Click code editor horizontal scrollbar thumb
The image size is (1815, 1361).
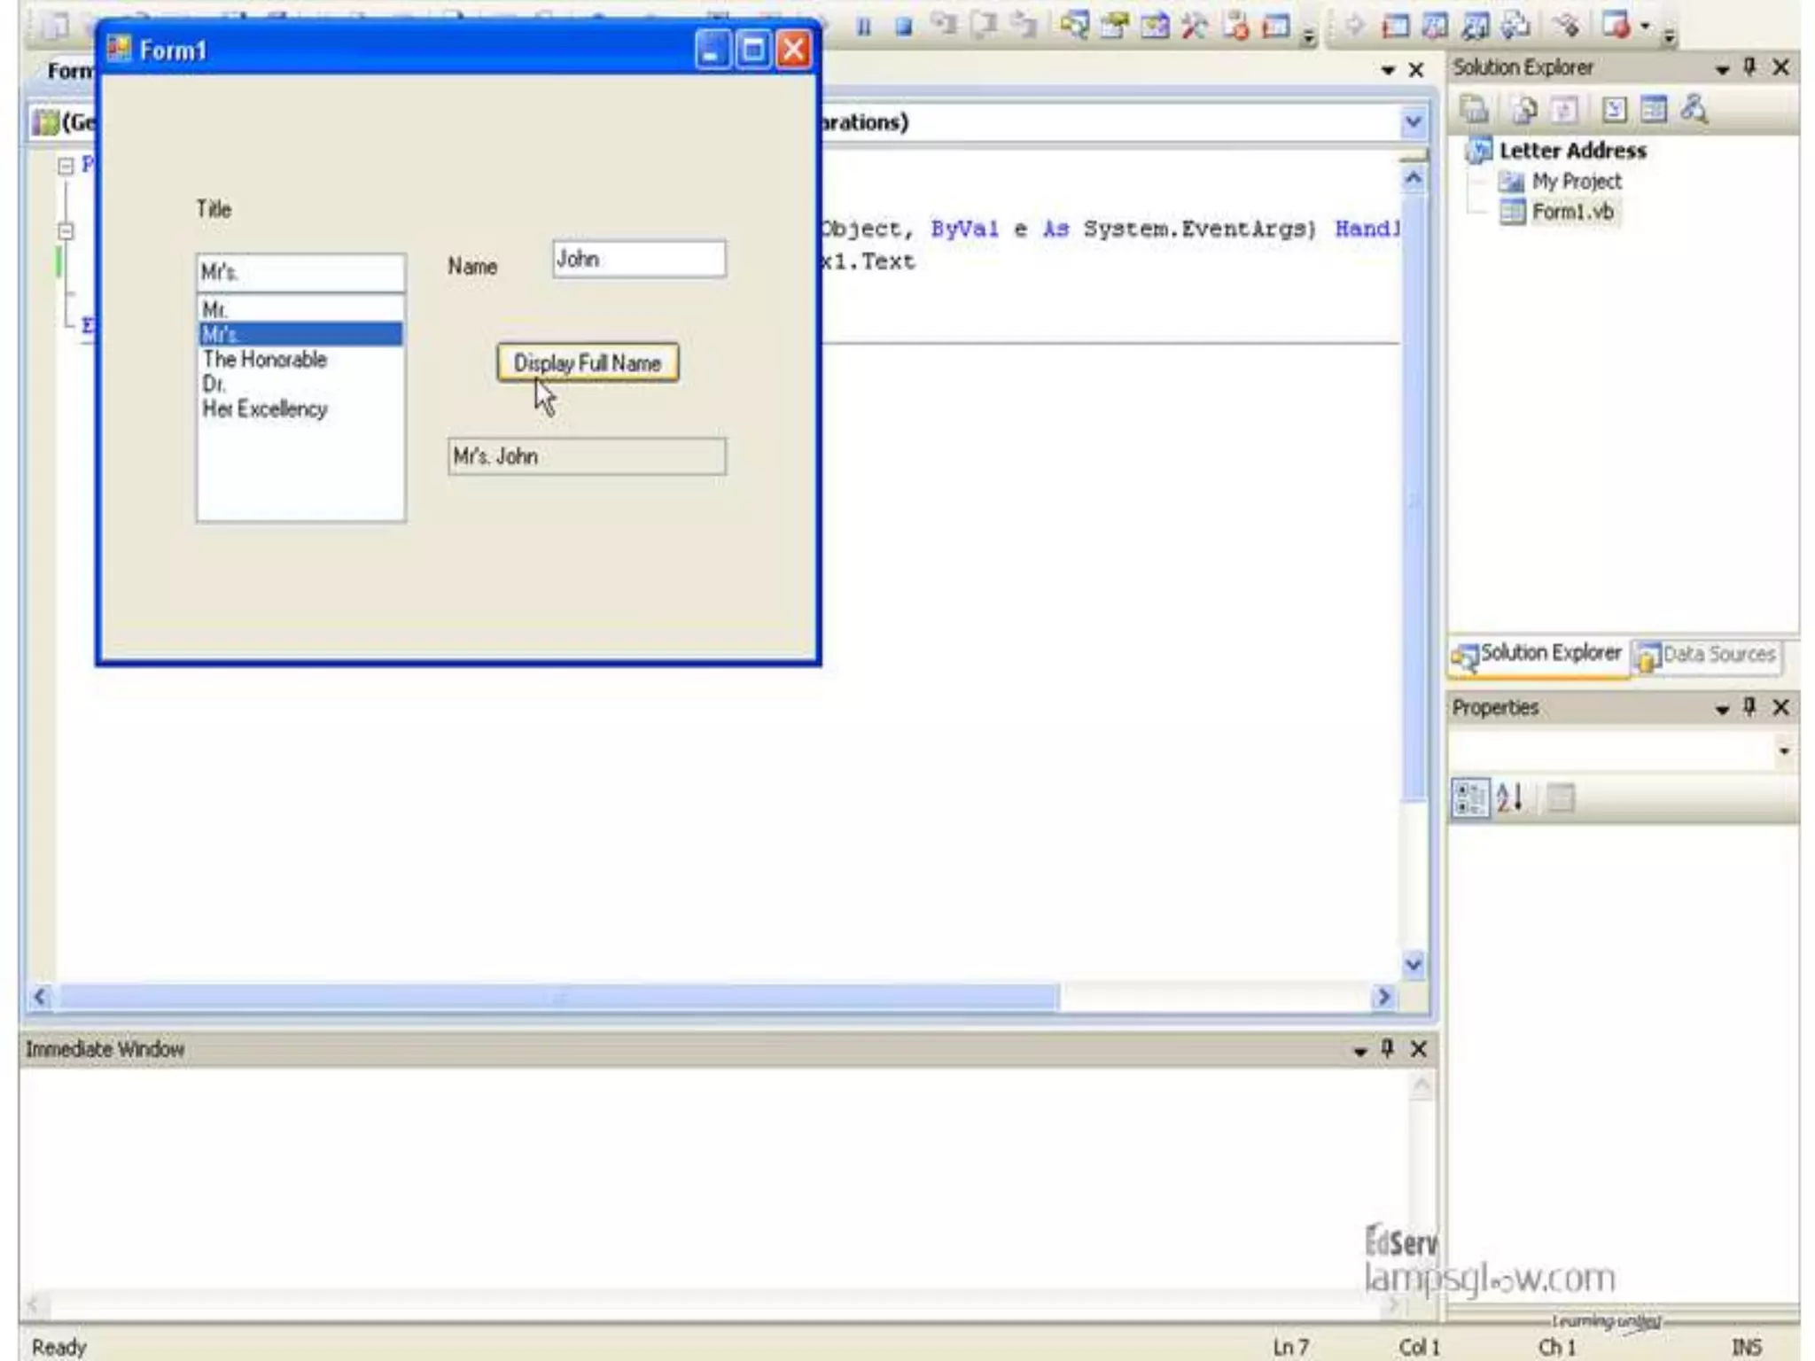pyautogui.click(x=558, y=998)
